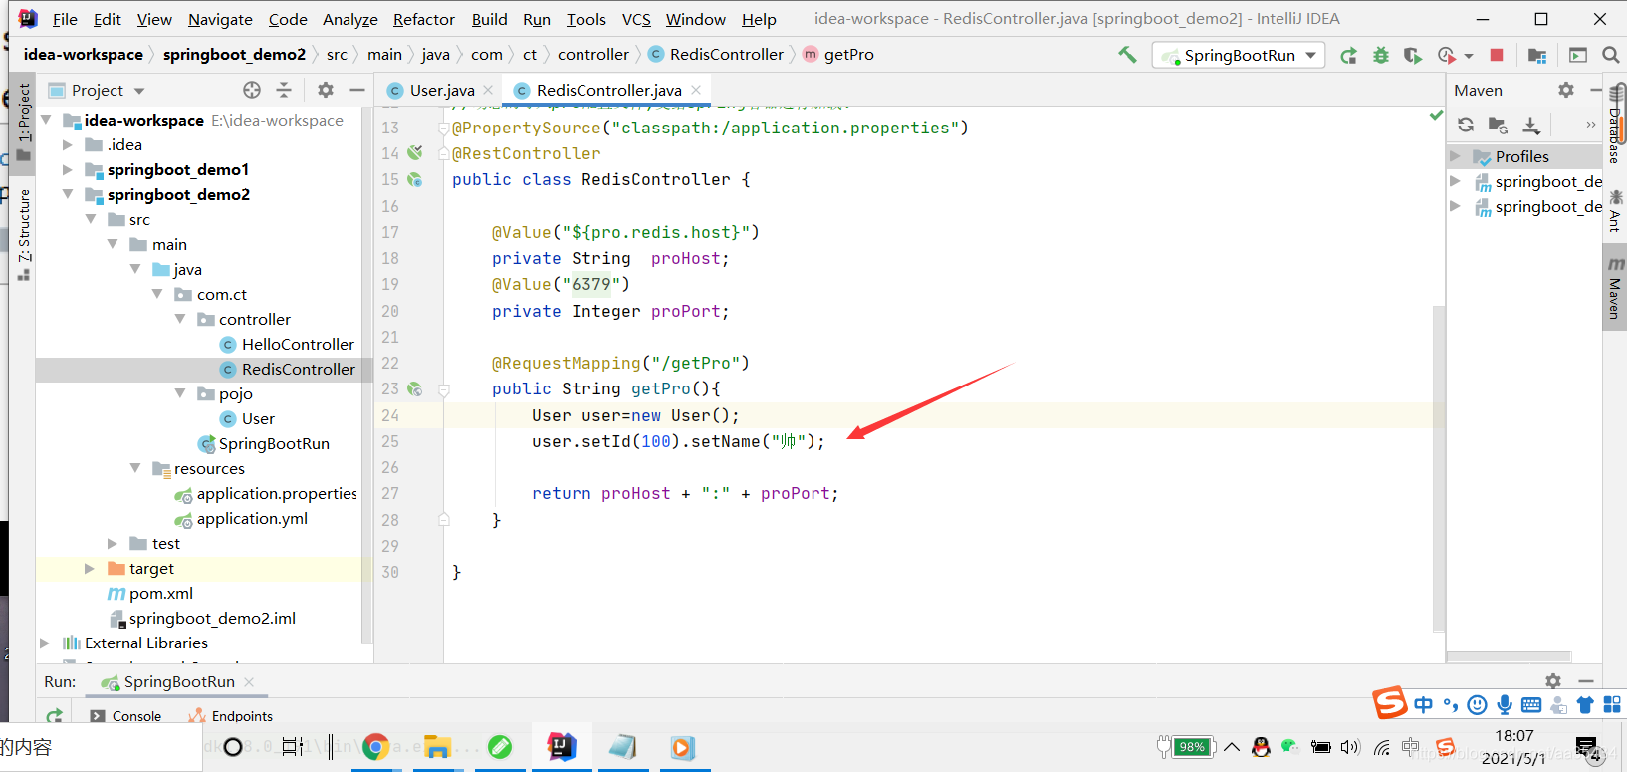Switch to the Endpoints tab

click(x=231, y=716)
